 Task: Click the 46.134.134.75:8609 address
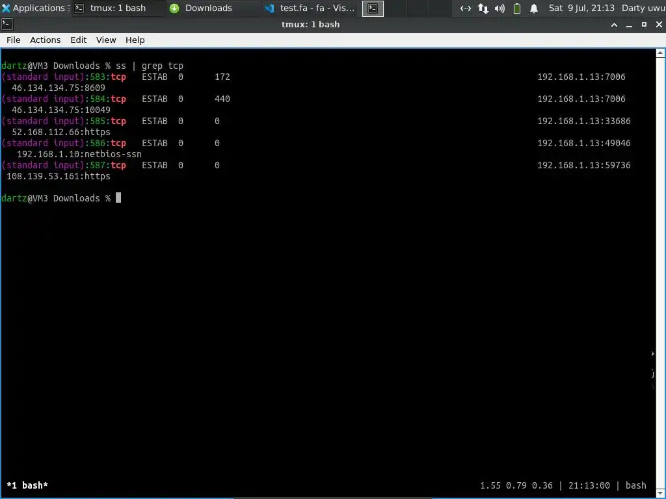pos(59,88)
